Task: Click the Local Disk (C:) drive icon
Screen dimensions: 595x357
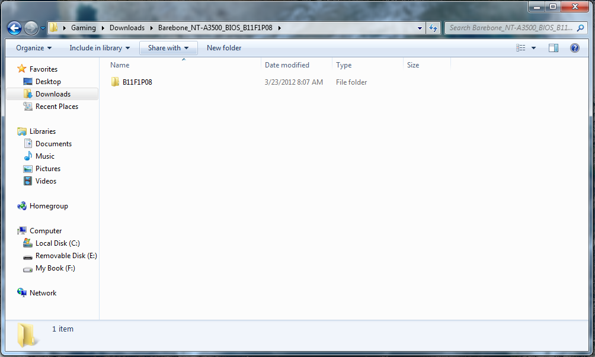Action: pos(28,243)
